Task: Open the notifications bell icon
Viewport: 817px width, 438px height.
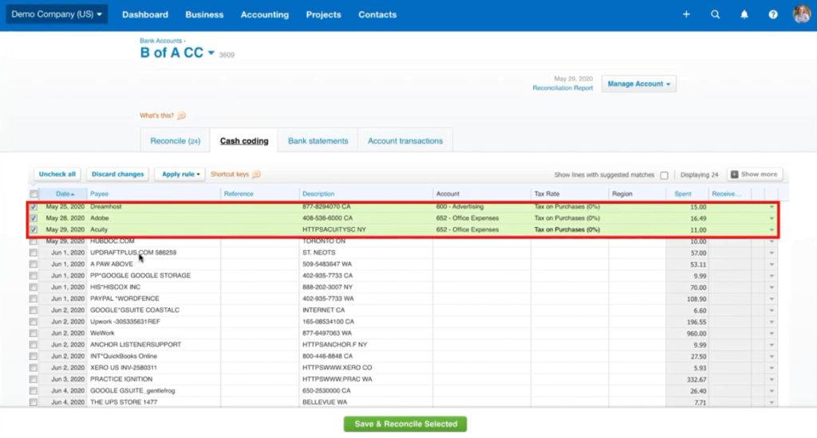Action: (744, 14)
